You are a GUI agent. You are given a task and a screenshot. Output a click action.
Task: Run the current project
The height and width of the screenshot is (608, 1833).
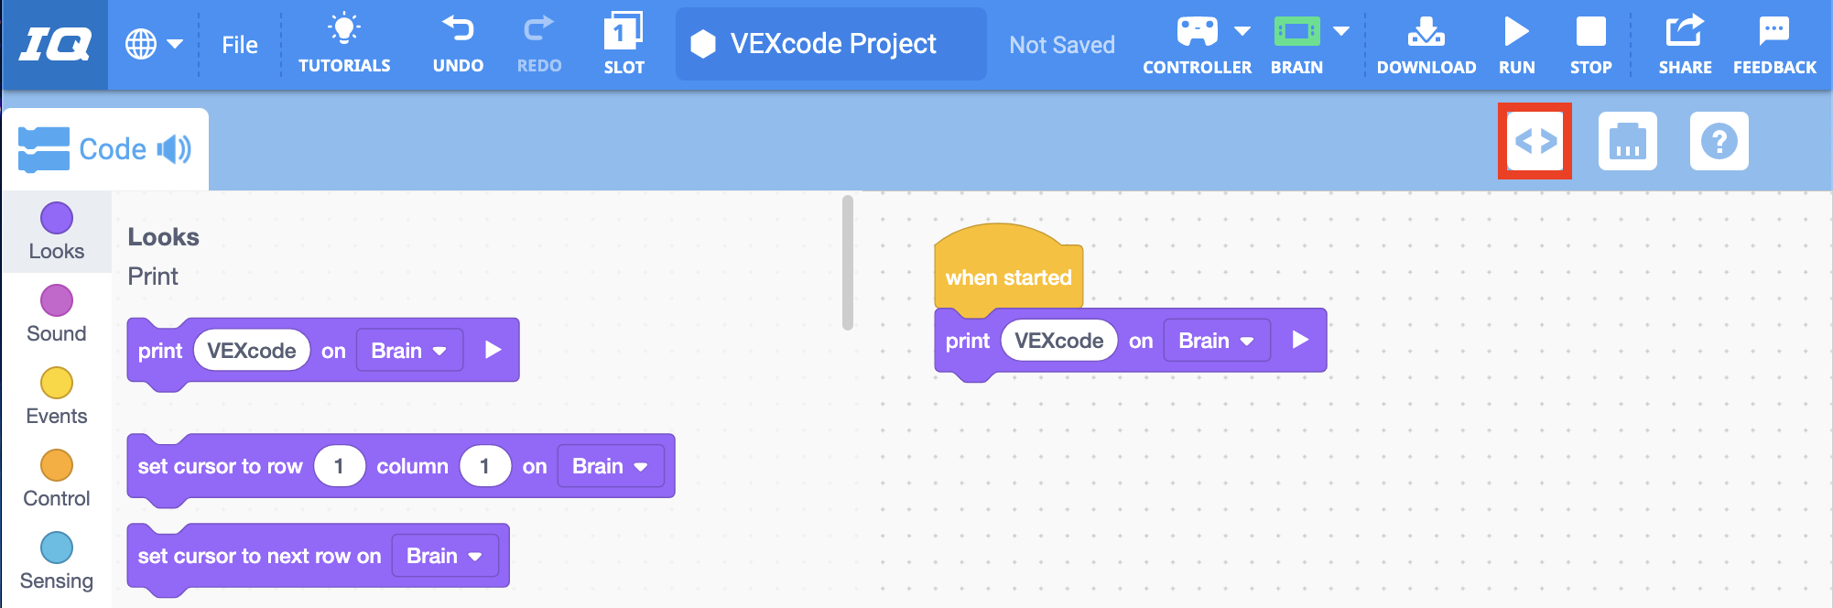coord(1517,41)
